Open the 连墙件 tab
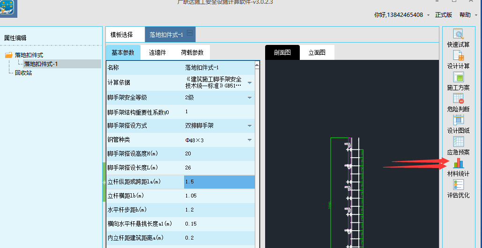The width and height of the screenshot is (482, 248). tap(157, 52)
